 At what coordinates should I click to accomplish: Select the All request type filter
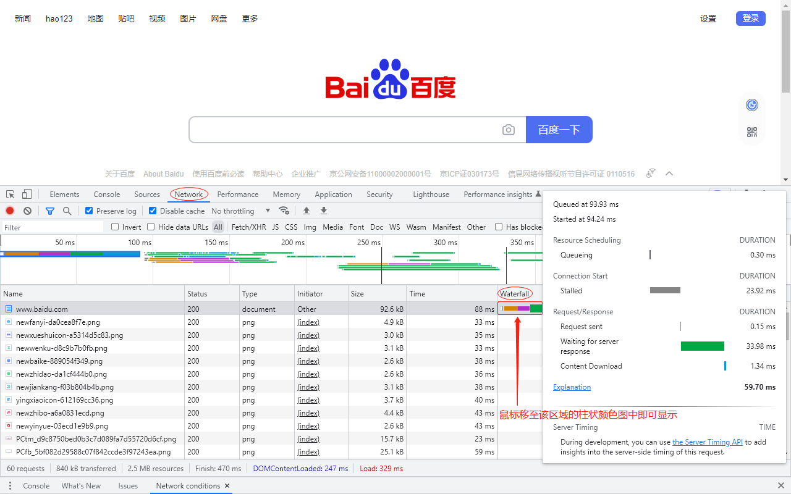point(218,227)
